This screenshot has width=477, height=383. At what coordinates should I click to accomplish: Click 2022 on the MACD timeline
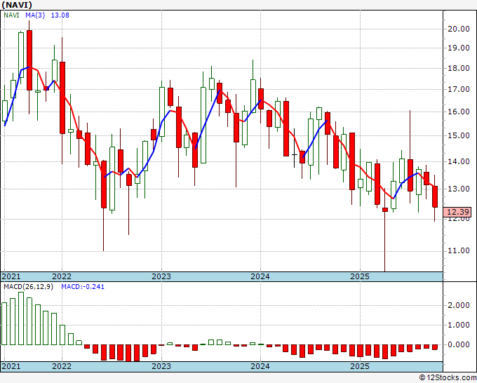pyautogui.click(x=62, y=366)
